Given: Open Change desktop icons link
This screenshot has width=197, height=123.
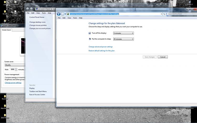Looking at the screenshot, I should pyautogui.click(x=37, y=22).
